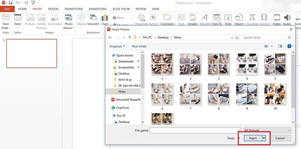Click Cancel in Insert Picture dialog
This screenshot has width=301, height=149.
pyautogui.click(x=280, y=138)
